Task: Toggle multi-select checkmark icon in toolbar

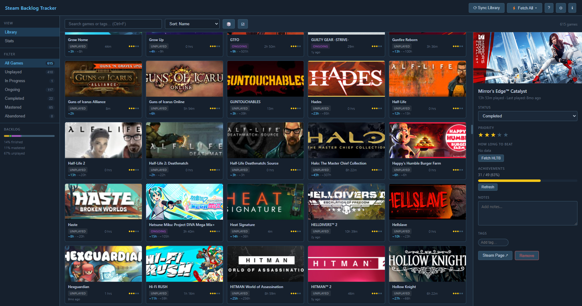Action: point(243,24)
